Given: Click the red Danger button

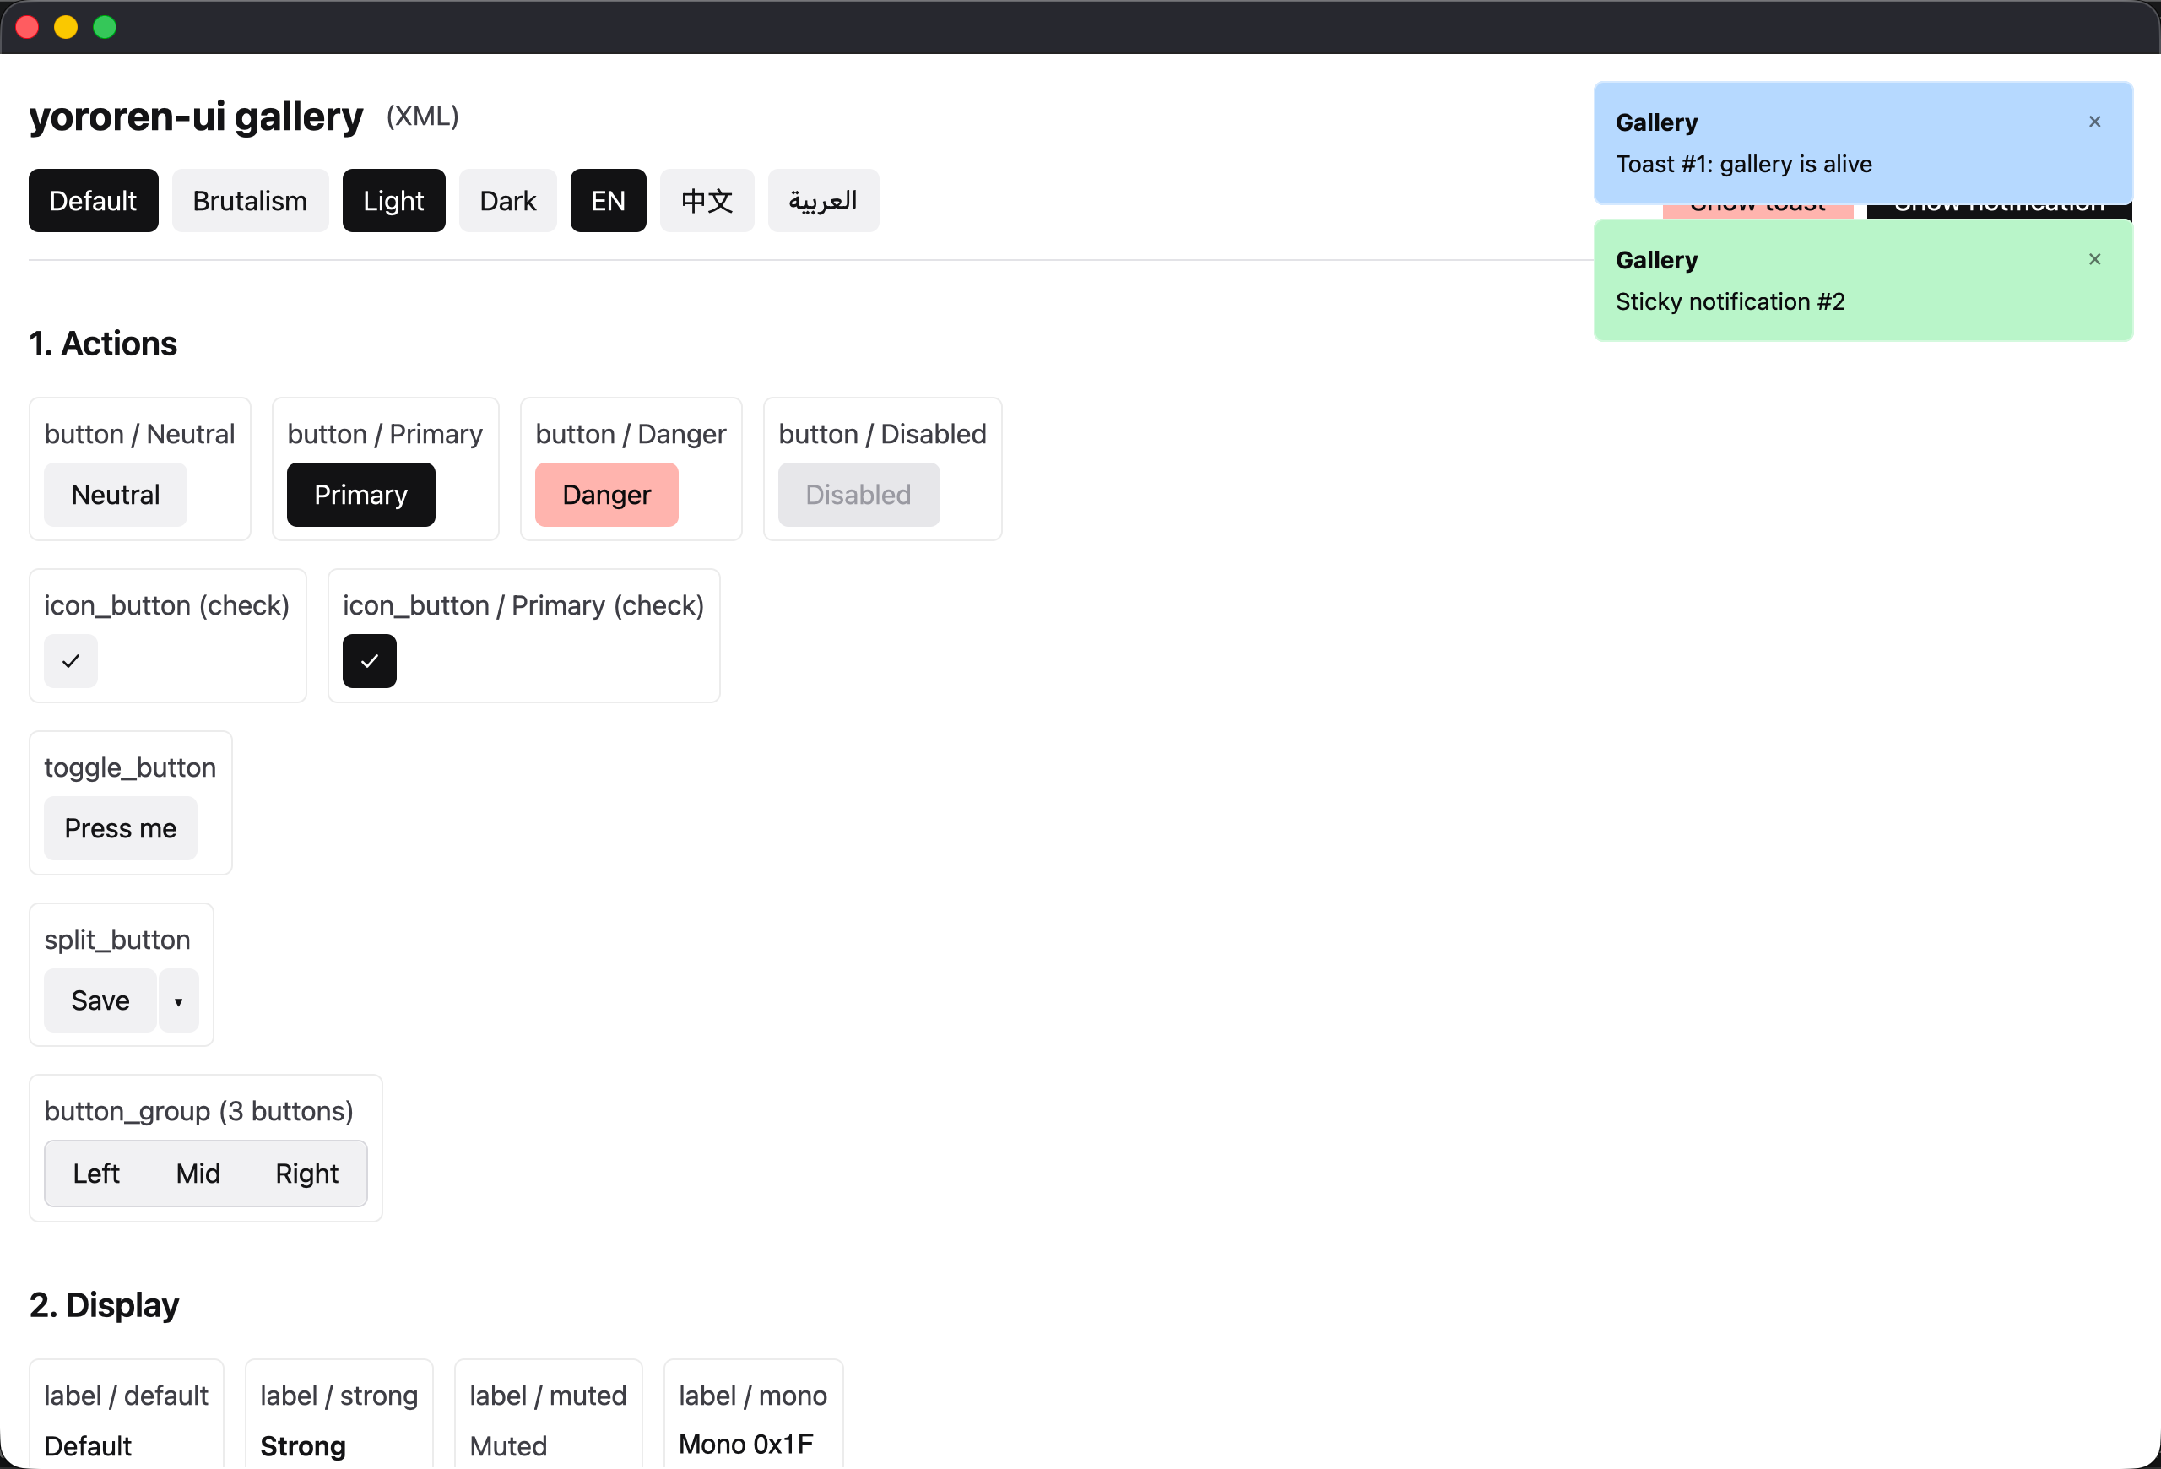Looking at the screenshot, I should coord(606,495).
